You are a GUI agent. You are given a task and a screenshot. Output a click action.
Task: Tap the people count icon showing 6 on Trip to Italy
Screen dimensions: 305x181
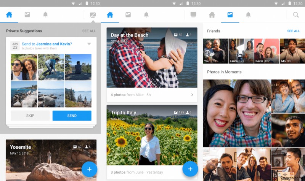(187, 112)
